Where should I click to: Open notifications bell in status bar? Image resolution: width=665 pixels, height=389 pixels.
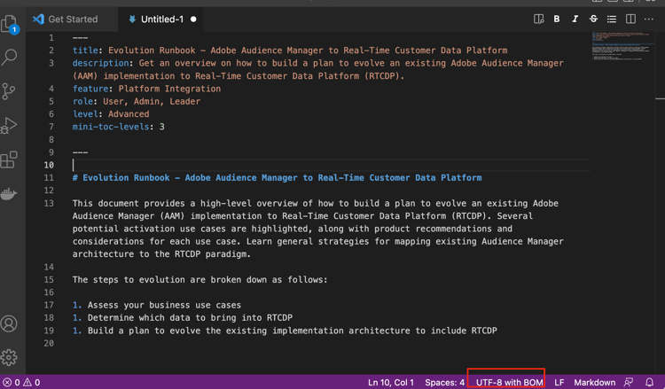649,382
